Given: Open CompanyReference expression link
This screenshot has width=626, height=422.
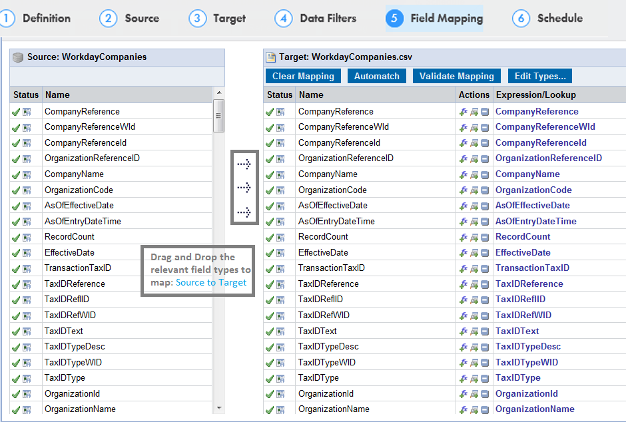Looking at the screenshot, I should [x=537, y=112].
